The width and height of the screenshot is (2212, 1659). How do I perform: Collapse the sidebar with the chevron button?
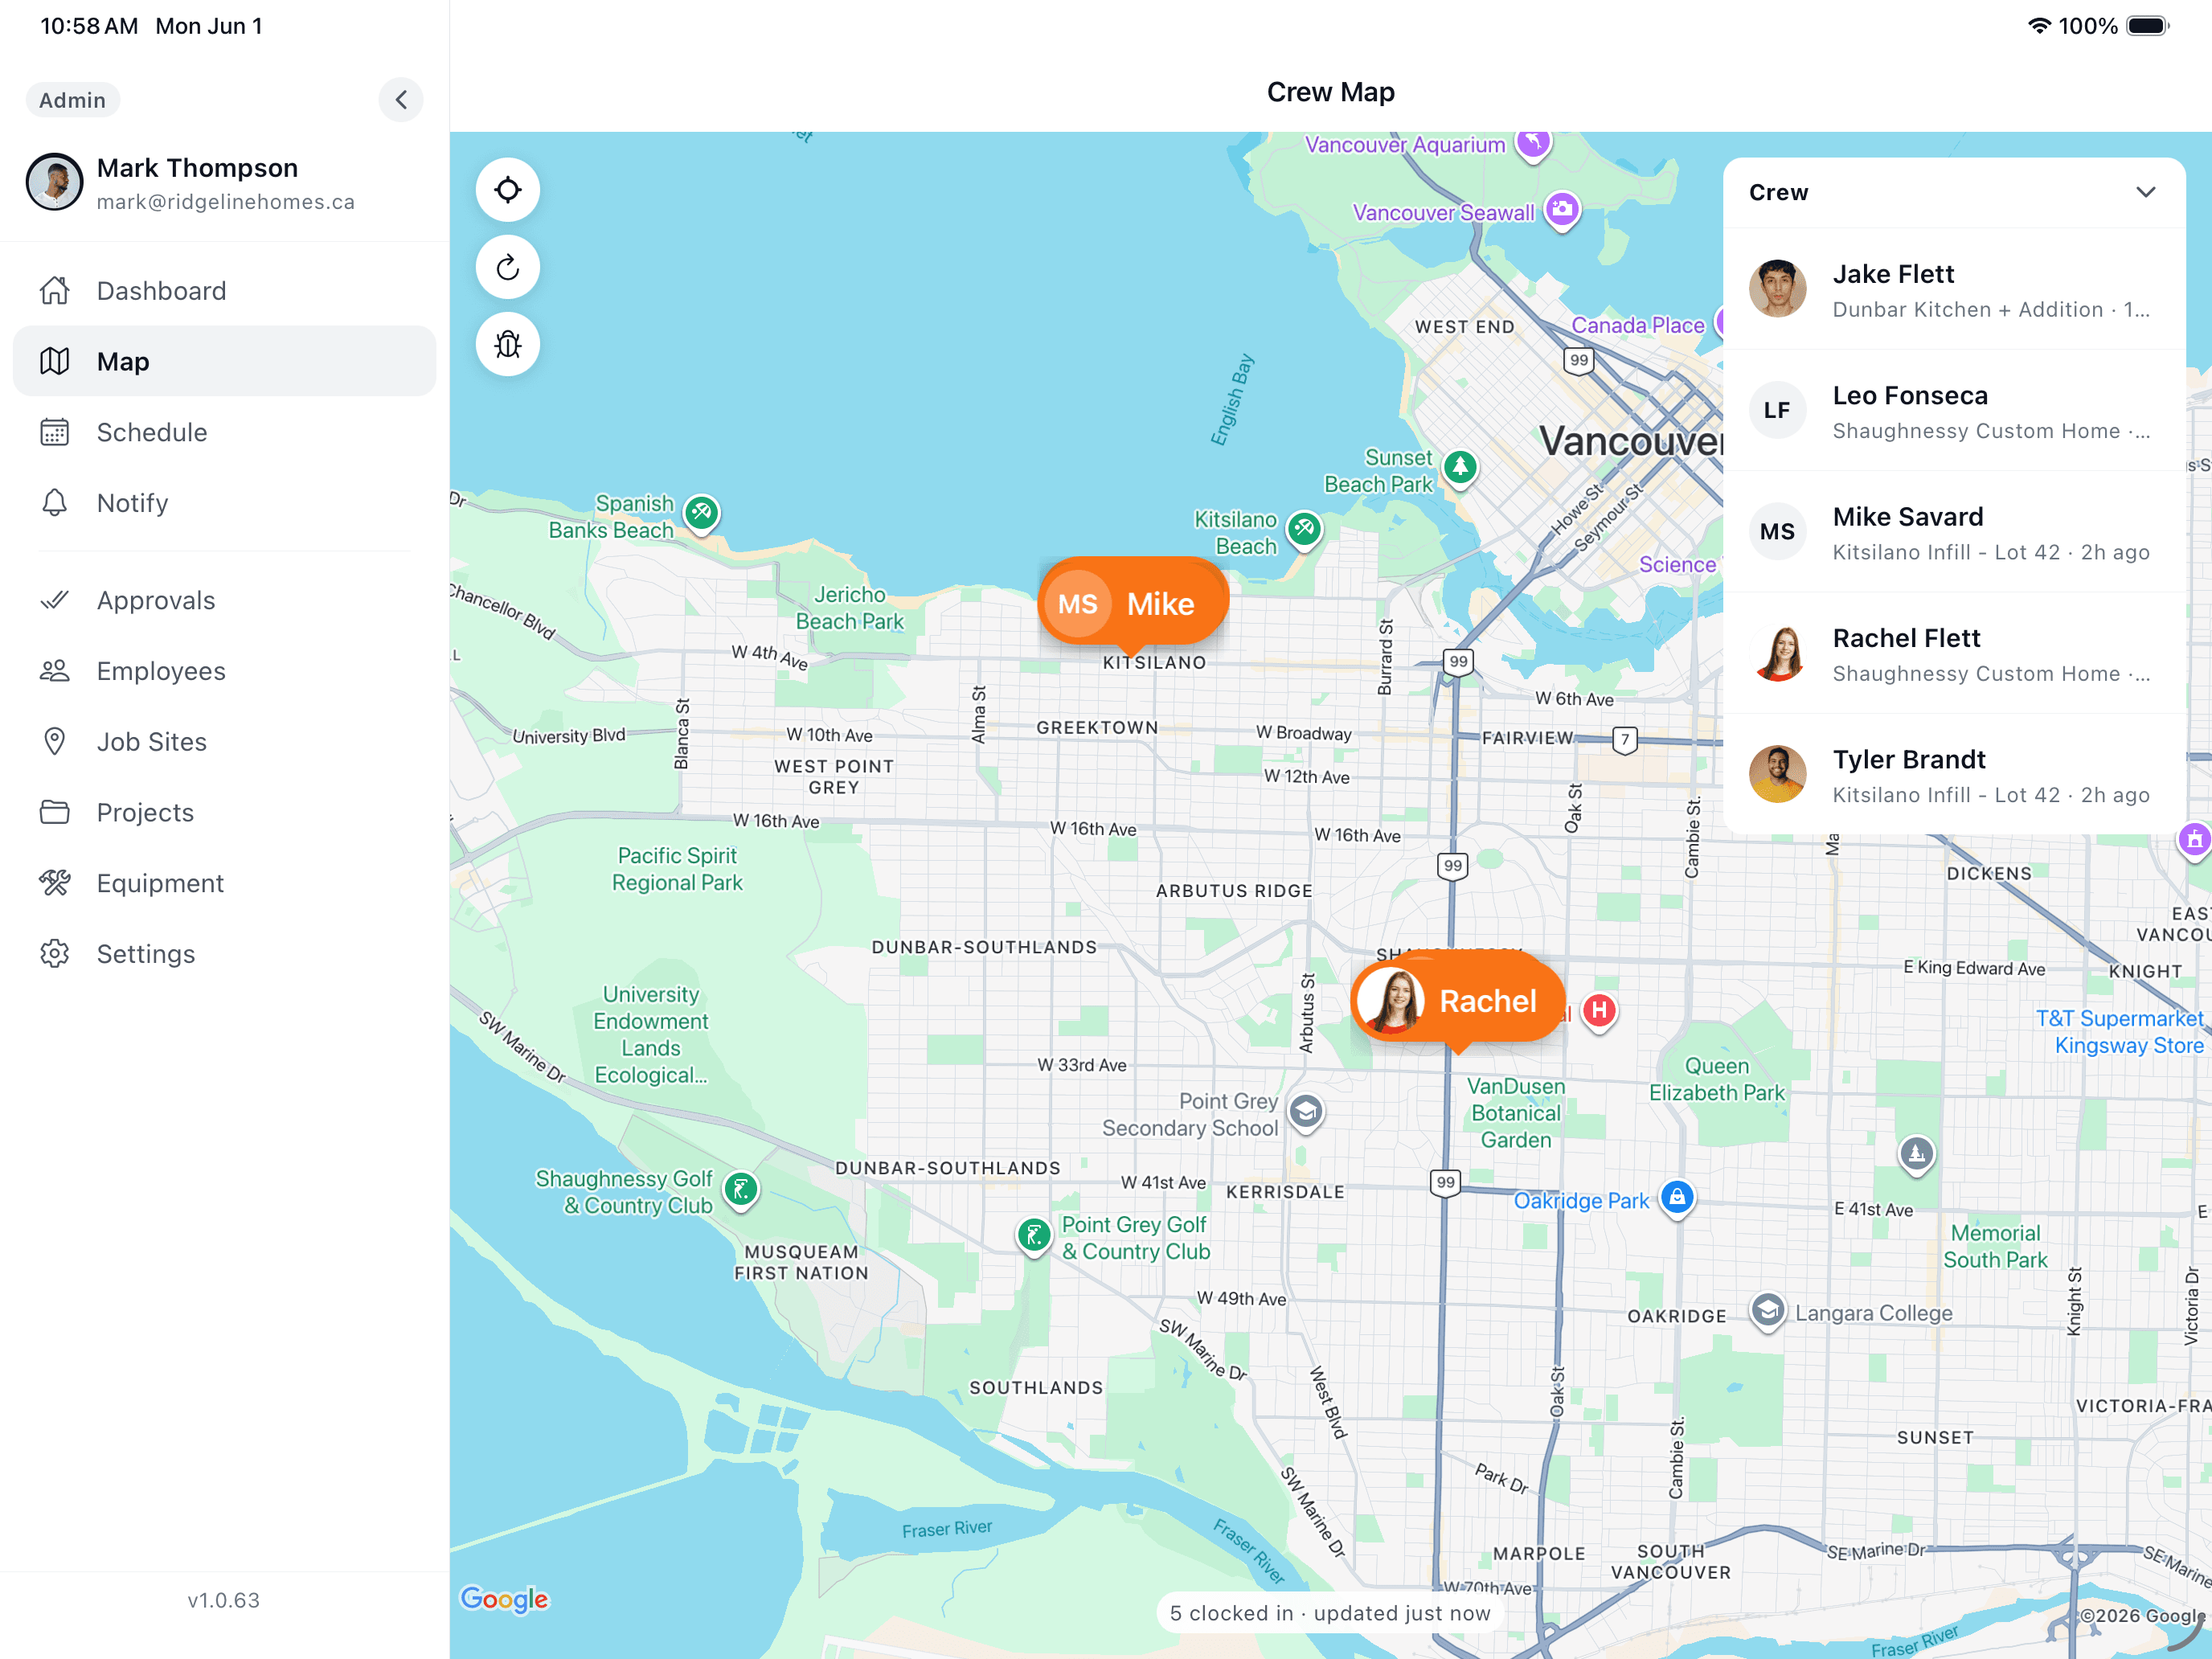pyautogui.click(x=401, y=100)
